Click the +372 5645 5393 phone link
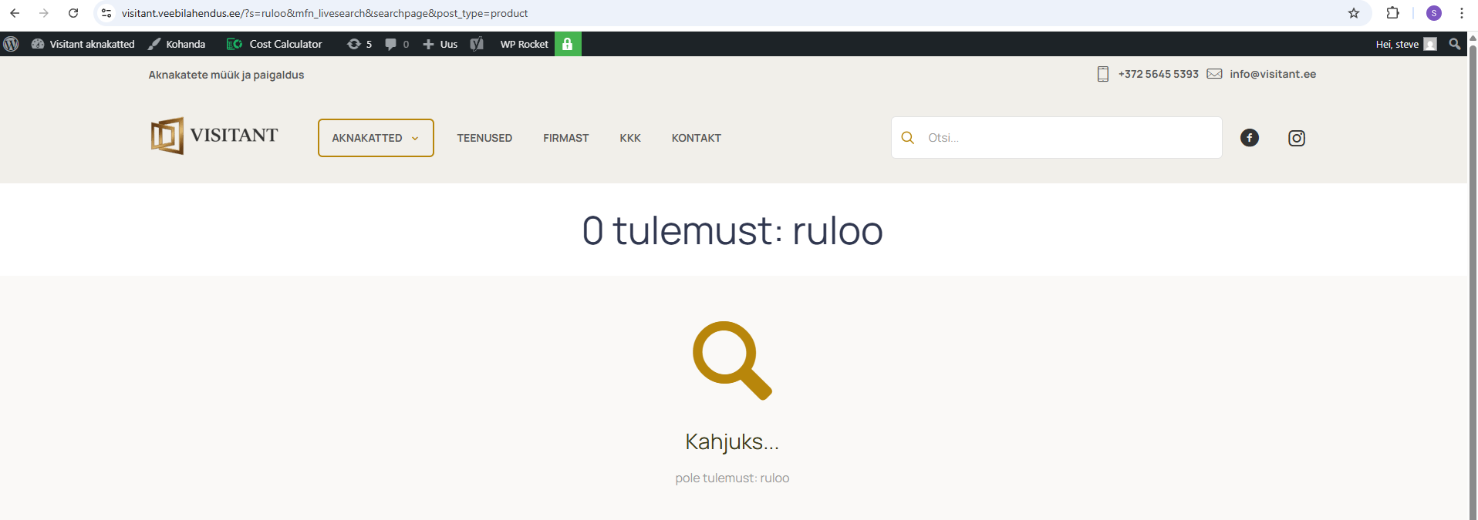1478x520 pixels. coord(1158,74)
